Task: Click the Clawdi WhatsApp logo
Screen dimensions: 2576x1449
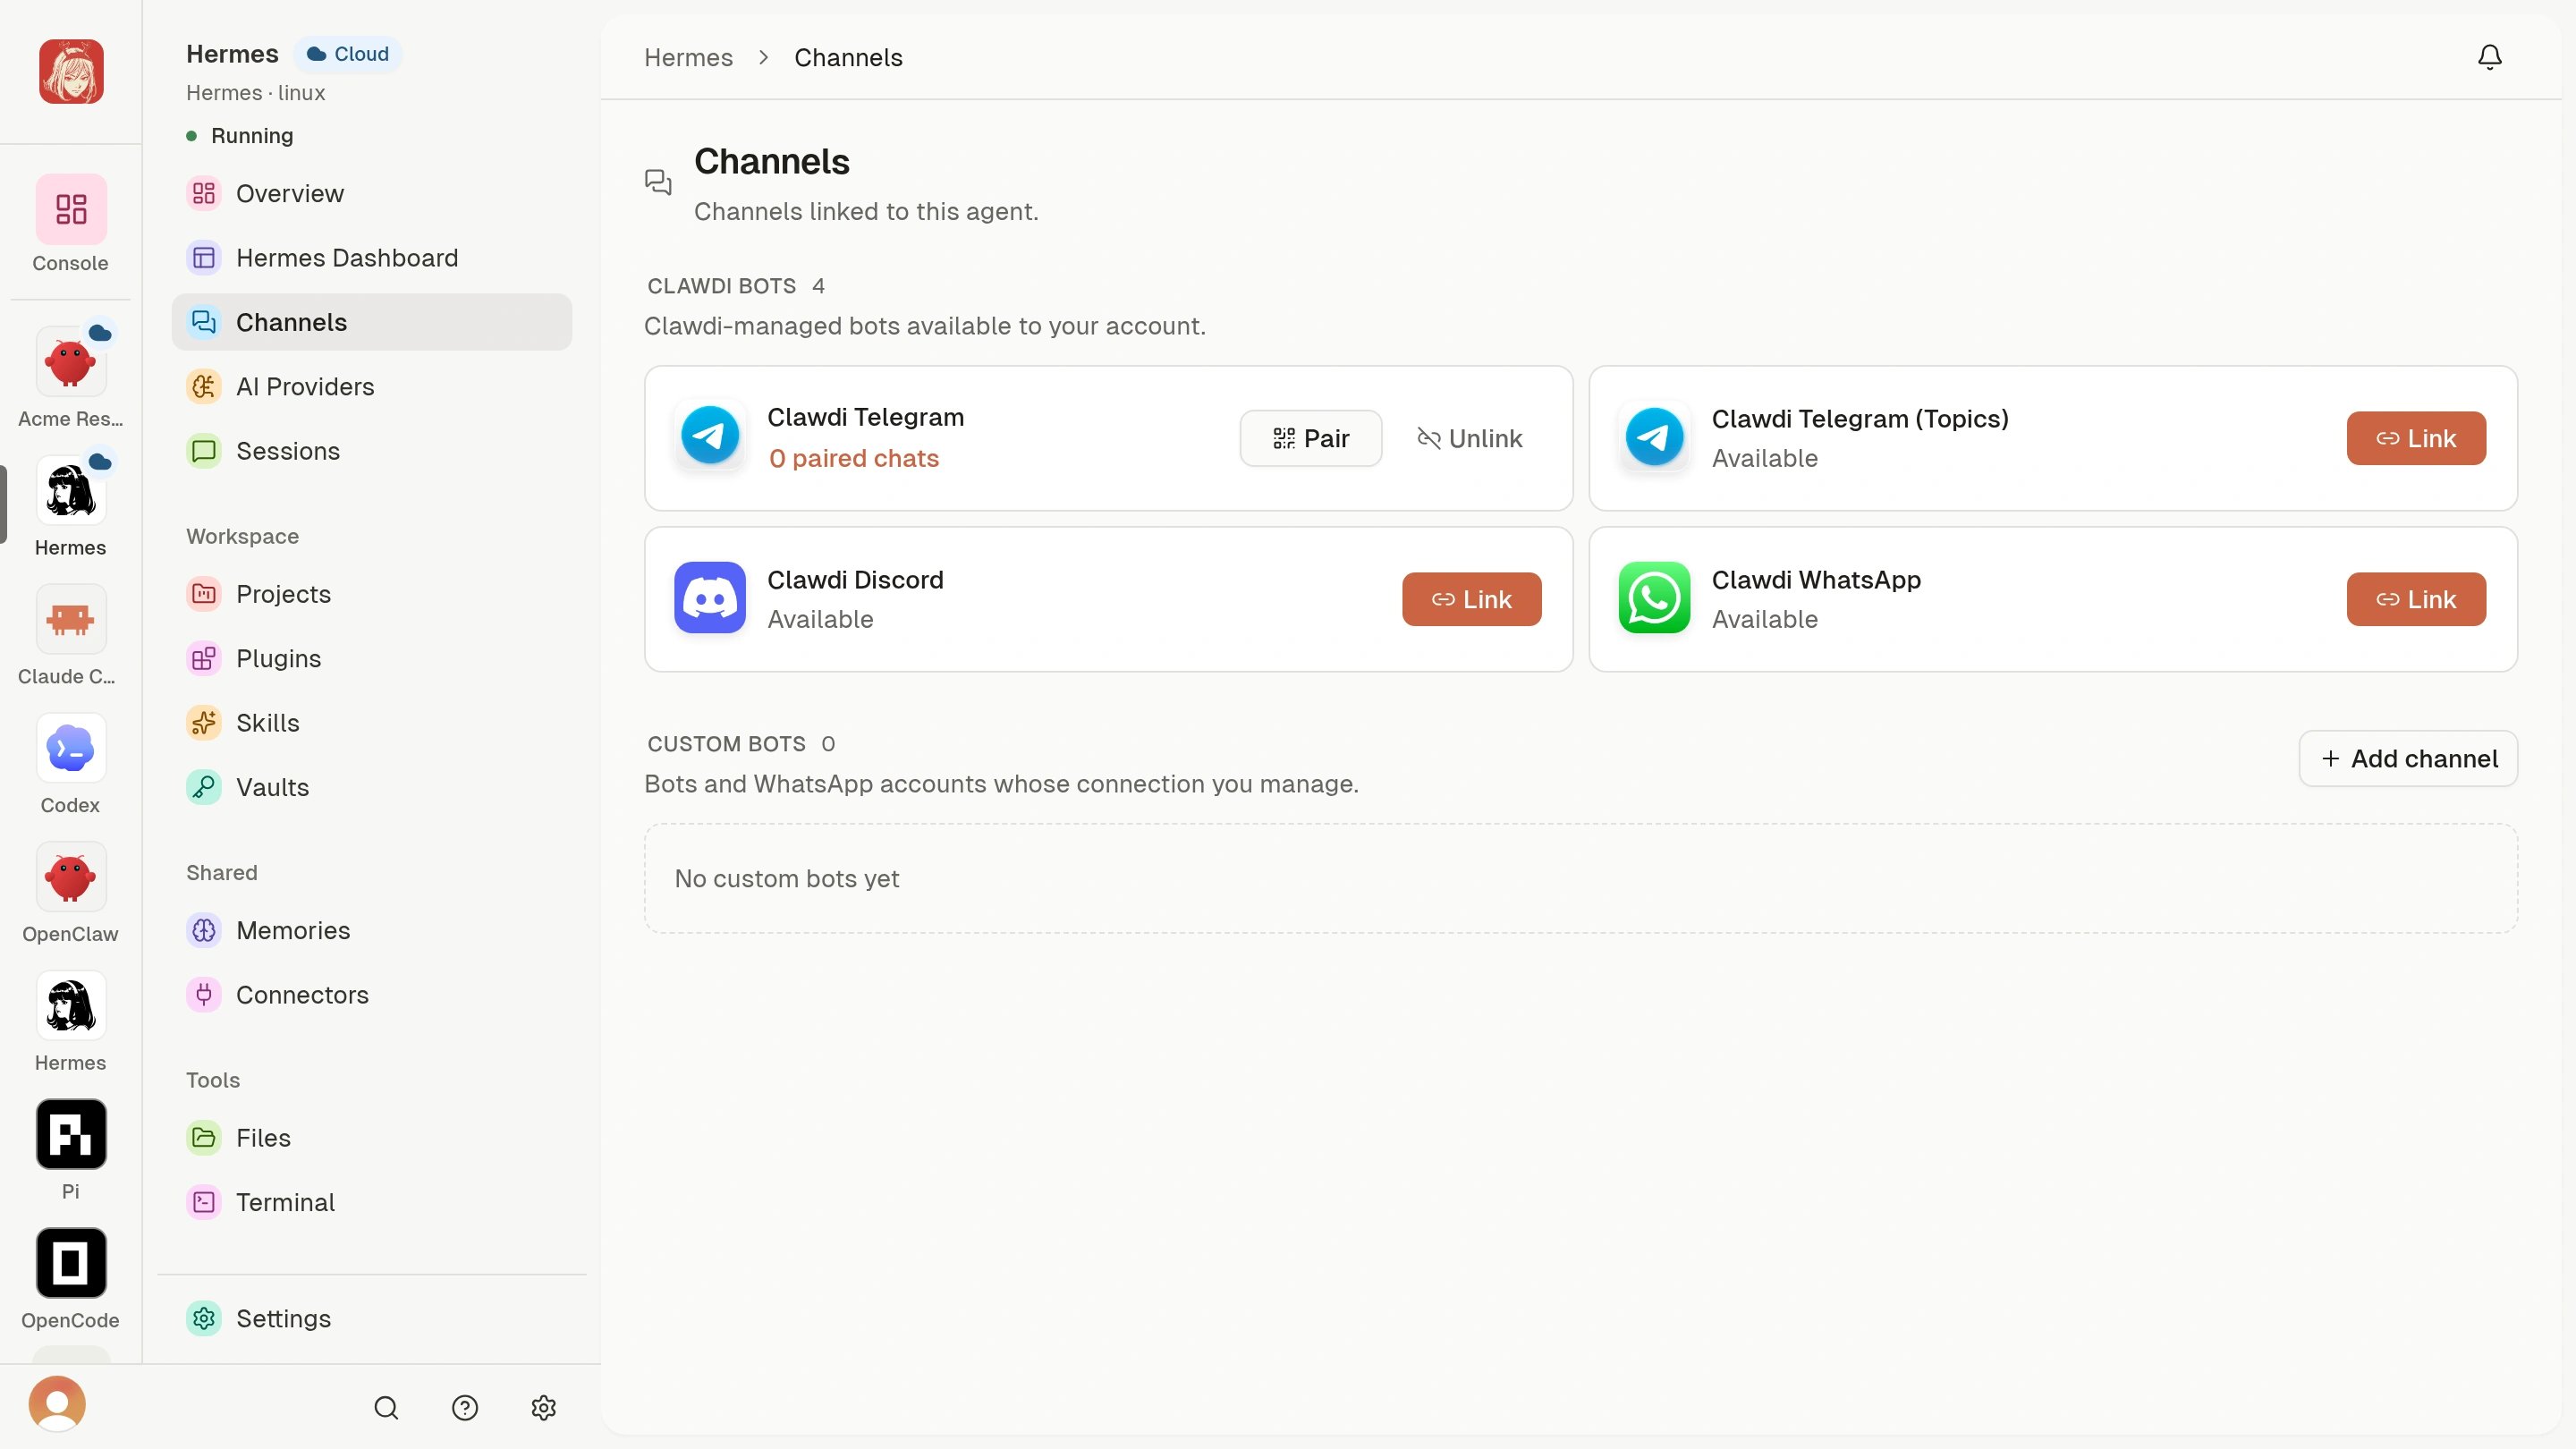Action: (x=1654, y=598)
